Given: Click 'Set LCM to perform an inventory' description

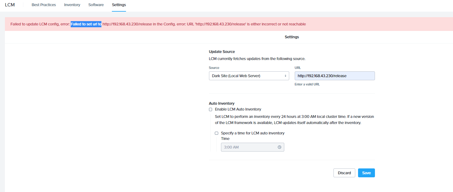Looking at the screenshot, I should [x=294, y=120].
